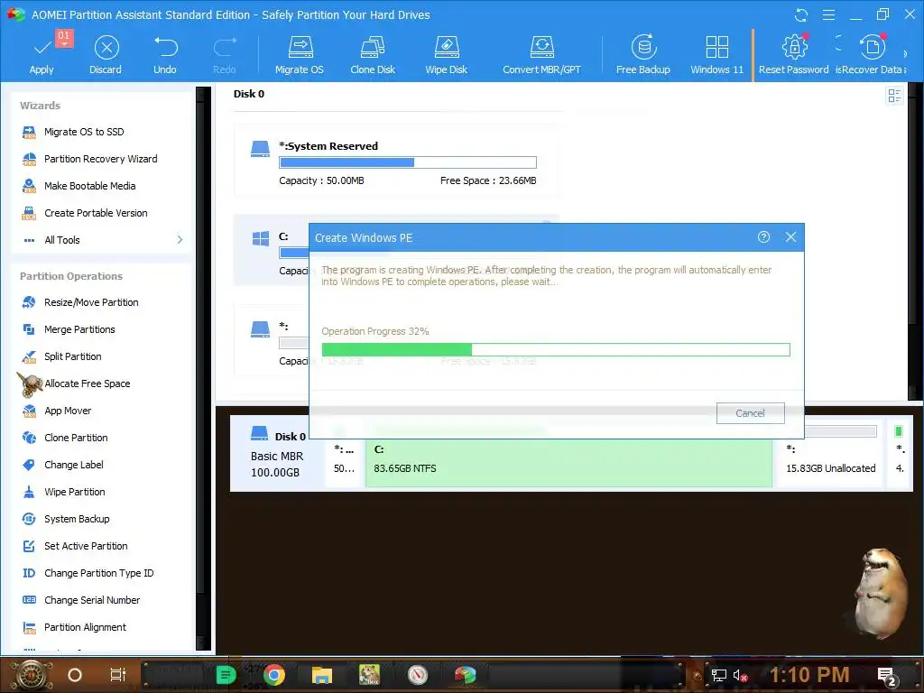Screen dimensions: 924x693
Task: Click the Redo arrow icon
Action: click(225, 47)
